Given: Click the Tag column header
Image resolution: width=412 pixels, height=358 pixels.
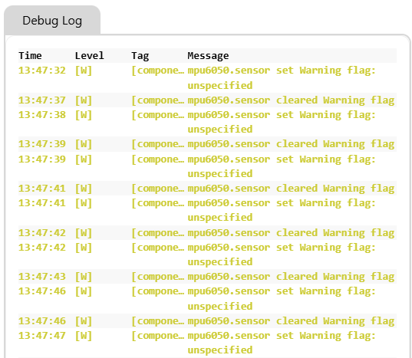Looking at the screenshot, I should (140, 56).
